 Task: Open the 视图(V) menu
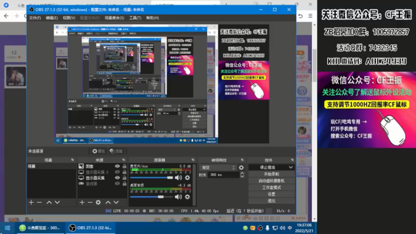pyautogui.click(x=69, y=18)
